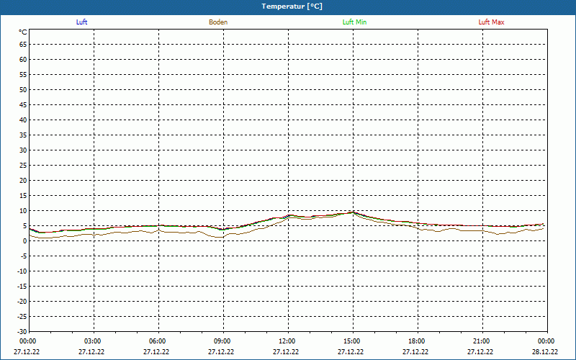The height and width of the screenshot is (360, 576).
Task: Click the -10 y-axis value
Action: click(22, 271)
